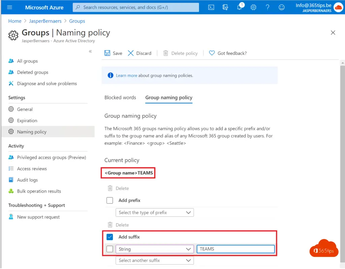Open Expiration settings in the sidebar

pos(27,121)
